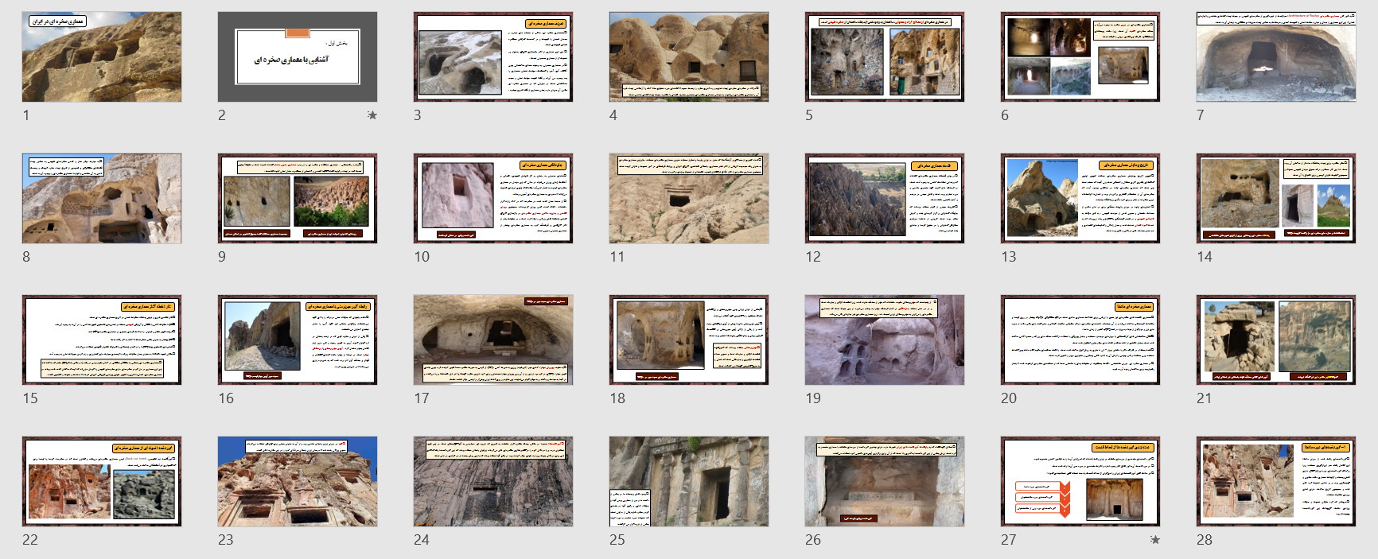Select slide 8 thumbnail

click(102, 198)
